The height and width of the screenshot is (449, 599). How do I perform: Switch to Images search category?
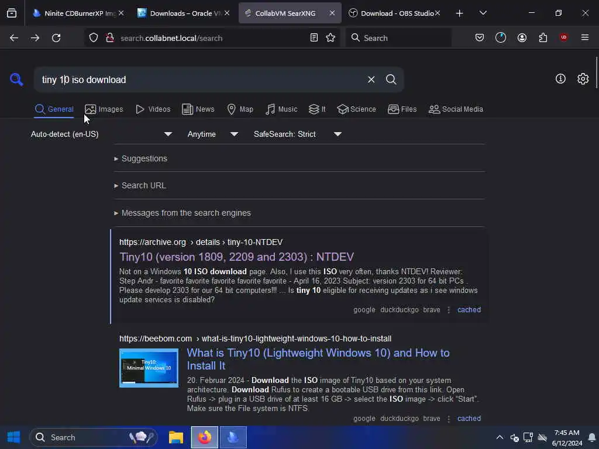point(104,109)
